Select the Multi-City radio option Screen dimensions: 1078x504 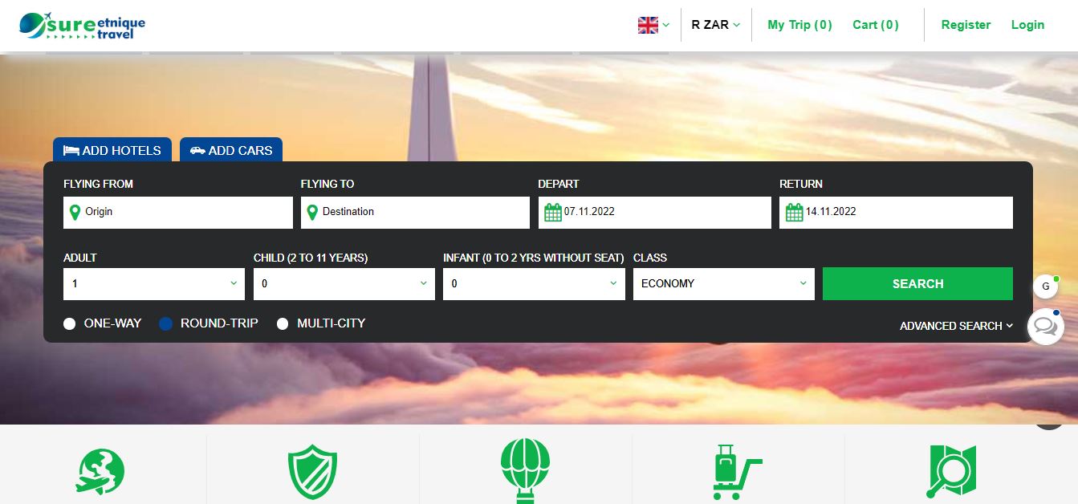(x=283, y=323)
